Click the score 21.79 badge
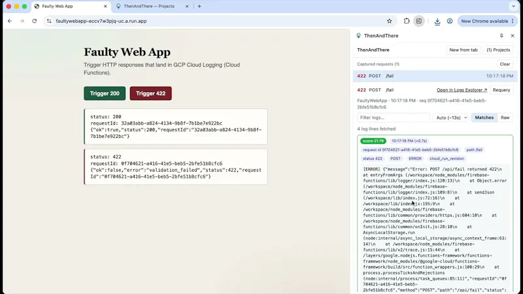Screen dimensions: 523x294 click(x=373, y=141)
